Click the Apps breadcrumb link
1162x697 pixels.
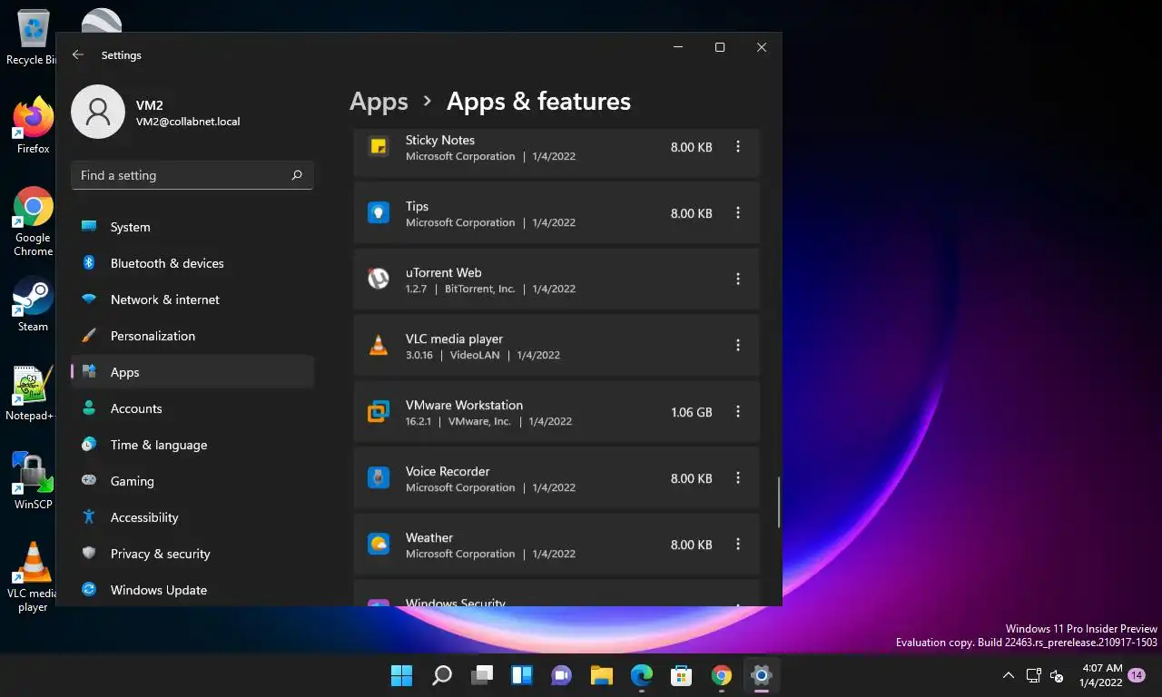click(379, 102)
